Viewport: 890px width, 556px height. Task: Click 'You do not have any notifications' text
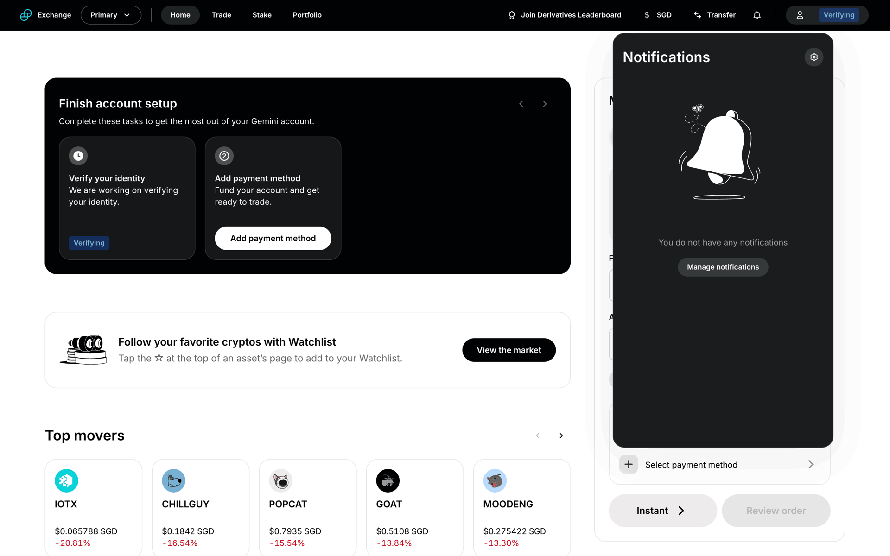723,242
